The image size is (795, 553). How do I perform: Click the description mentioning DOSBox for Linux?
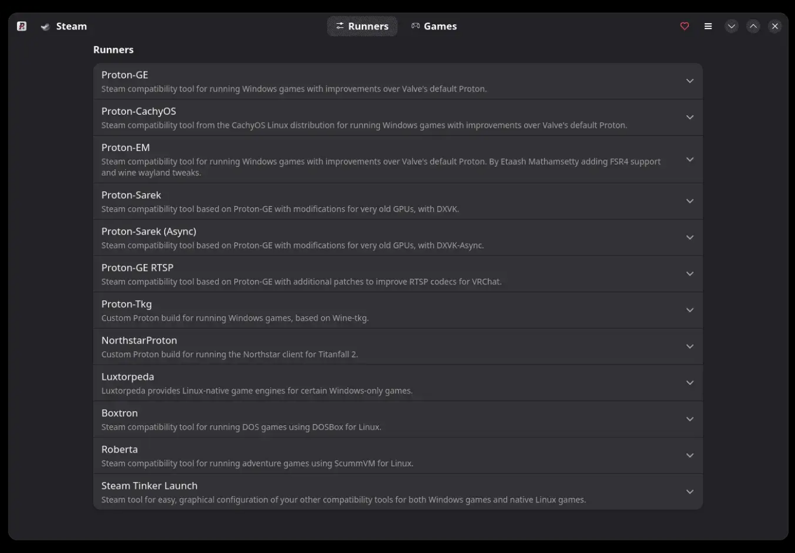pyautogui.click(x=241, y=427)
